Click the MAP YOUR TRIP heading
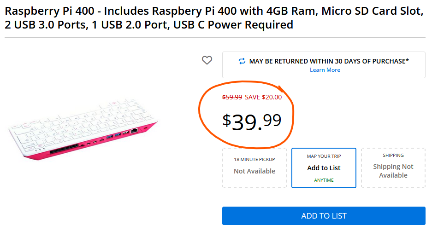 pyautogui.click(x=324, y=156)
